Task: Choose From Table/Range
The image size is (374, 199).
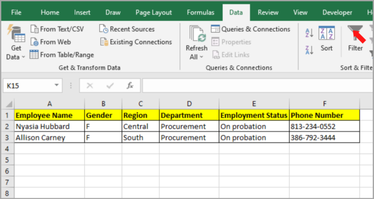Action: [62, 55]
